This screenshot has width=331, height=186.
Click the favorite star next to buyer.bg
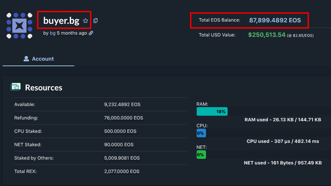pos(85,20)
